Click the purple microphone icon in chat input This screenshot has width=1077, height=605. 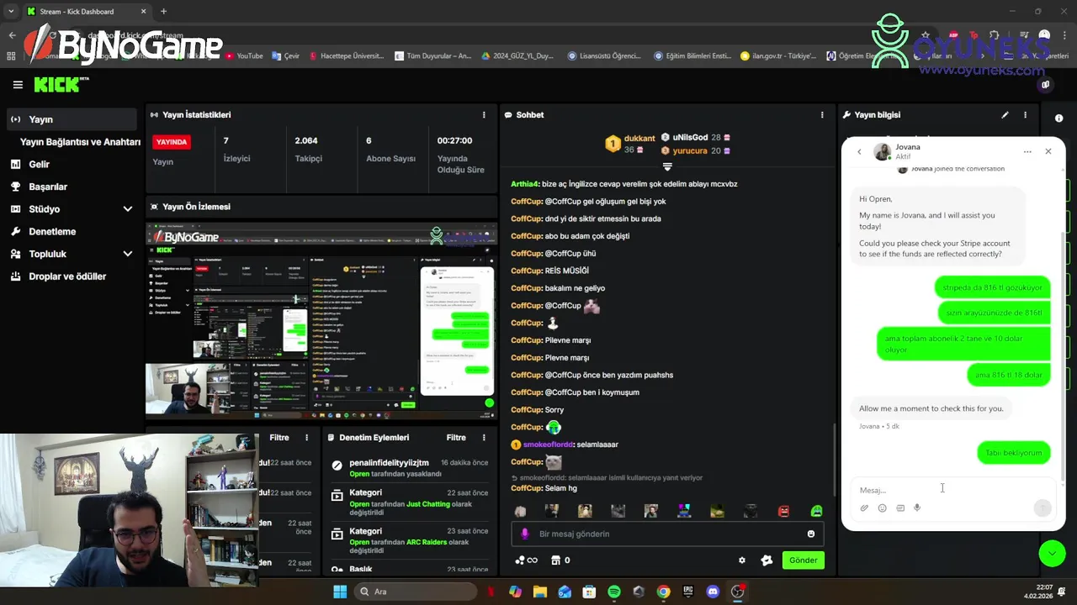pyautogui.click(x=525, y=534)
